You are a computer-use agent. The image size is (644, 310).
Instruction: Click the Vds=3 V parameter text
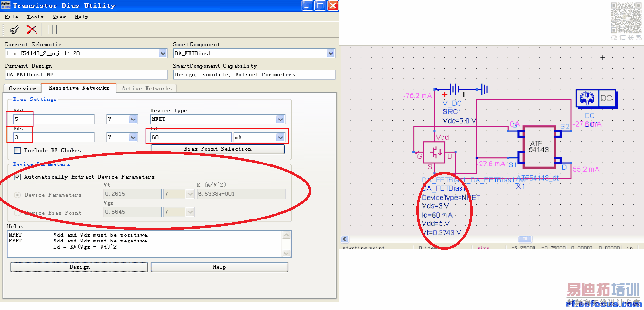pyautogui.click(x=435, y=206)
